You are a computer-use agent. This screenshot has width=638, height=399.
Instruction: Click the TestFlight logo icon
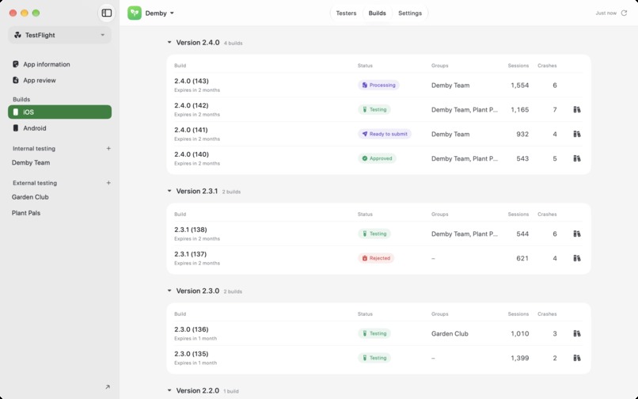[17, 35]
